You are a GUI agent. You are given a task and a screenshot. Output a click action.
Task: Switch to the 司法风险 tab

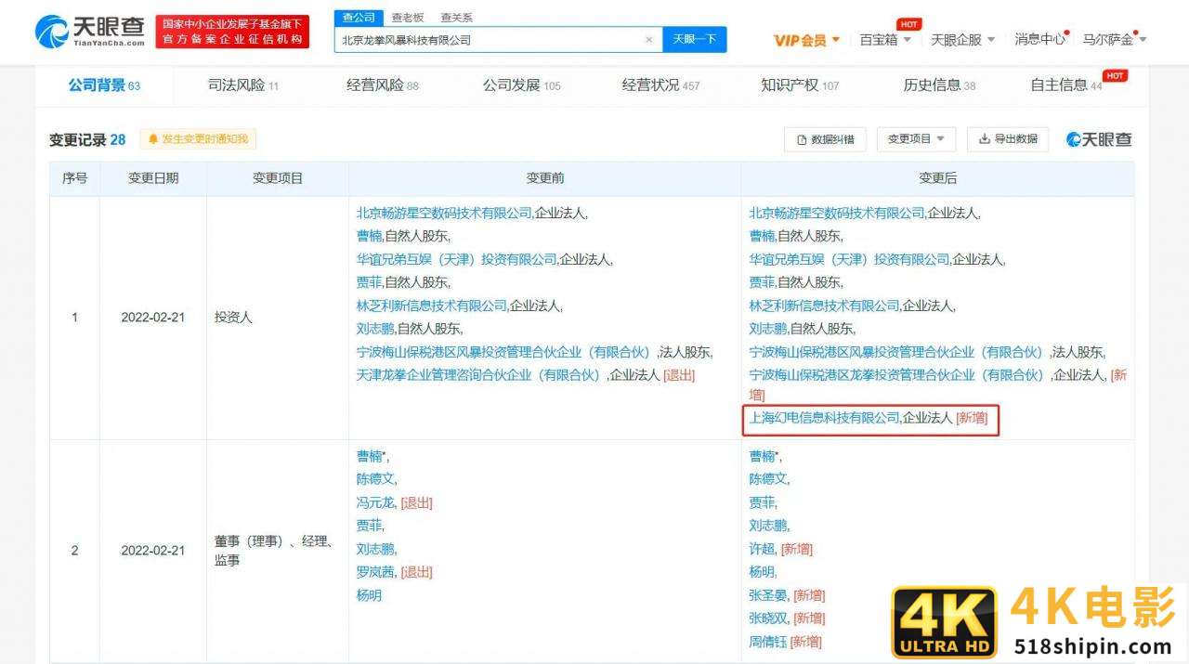tap(242, 85)
